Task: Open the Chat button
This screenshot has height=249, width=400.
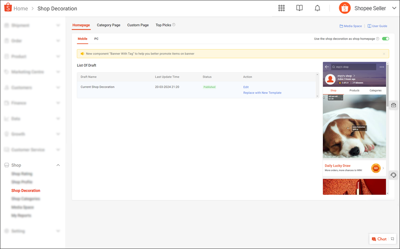Action: click(x=379, y=239)
